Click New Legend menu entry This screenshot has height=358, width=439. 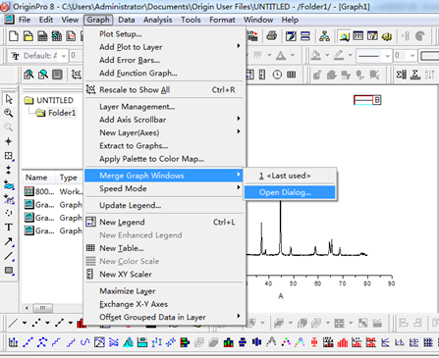point(164,222)
